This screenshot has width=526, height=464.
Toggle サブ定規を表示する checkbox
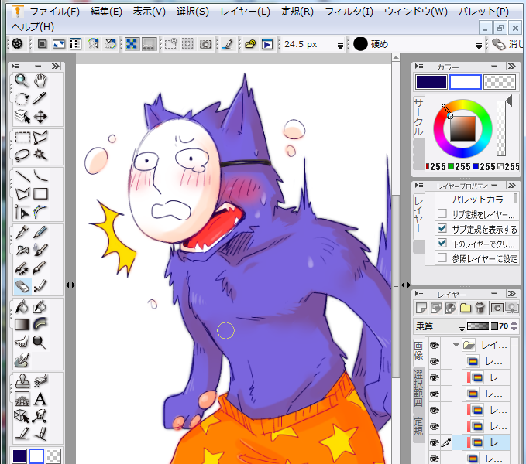tap(442, 229)
